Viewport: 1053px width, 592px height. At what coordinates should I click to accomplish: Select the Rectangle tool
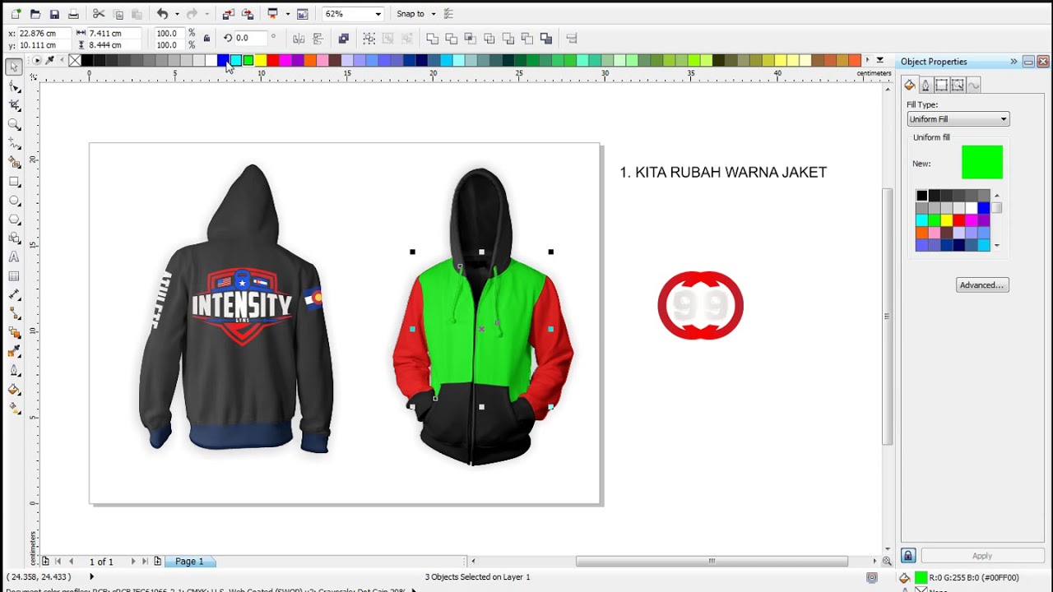[x=14, y=182]
